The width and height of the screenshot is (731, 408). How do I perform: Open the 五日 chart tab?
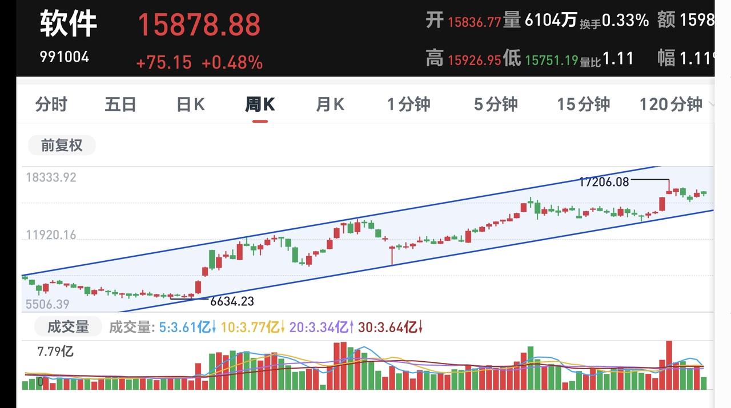tap(121, 104)
